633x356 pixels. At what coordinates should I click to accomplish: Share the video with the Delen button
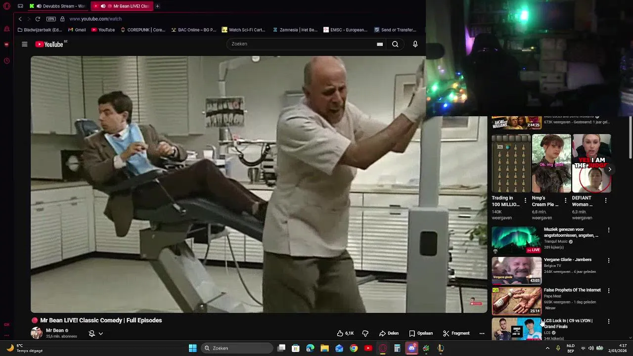tap(389, 333)
